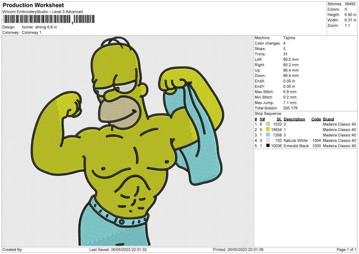359x254 pixels.
Task: Click the Description column header
Action: tap(294, 119)
